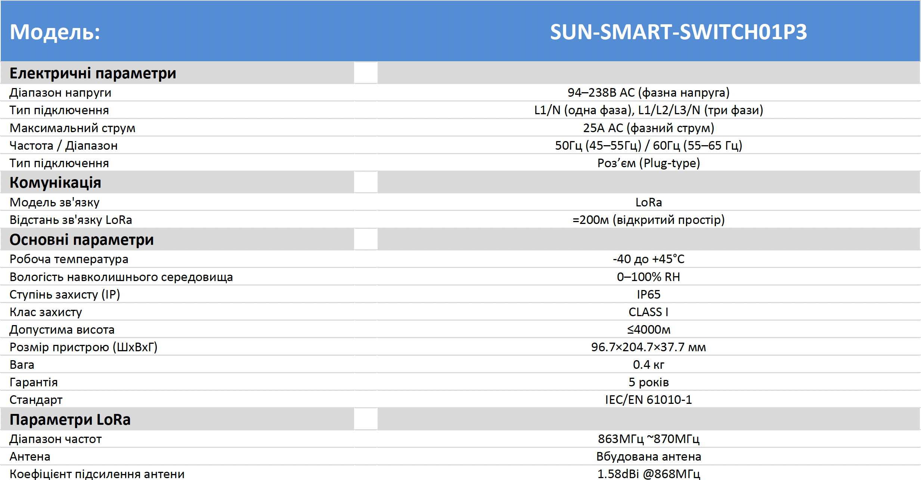
Task: Click the 'IP65' value
Action: [648, 294]
